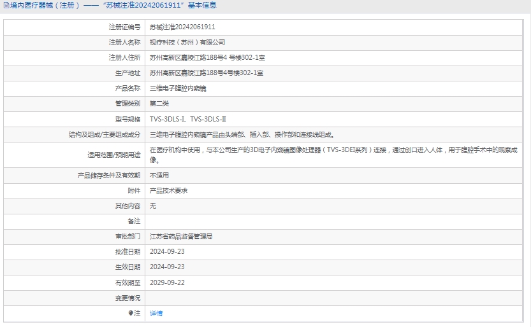The height and width of the screenshot is (327, 531).
Task: Click the 批准日期 row date value
Action: pyautogui.click(x=167, y=251)
